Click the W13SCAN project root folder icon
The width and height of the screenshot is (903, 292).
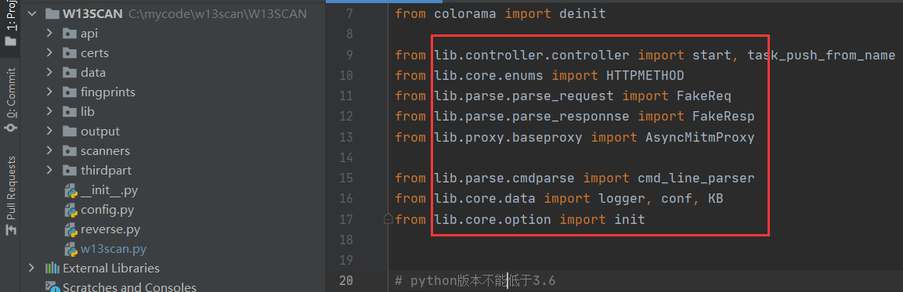[x=52, y=14]
